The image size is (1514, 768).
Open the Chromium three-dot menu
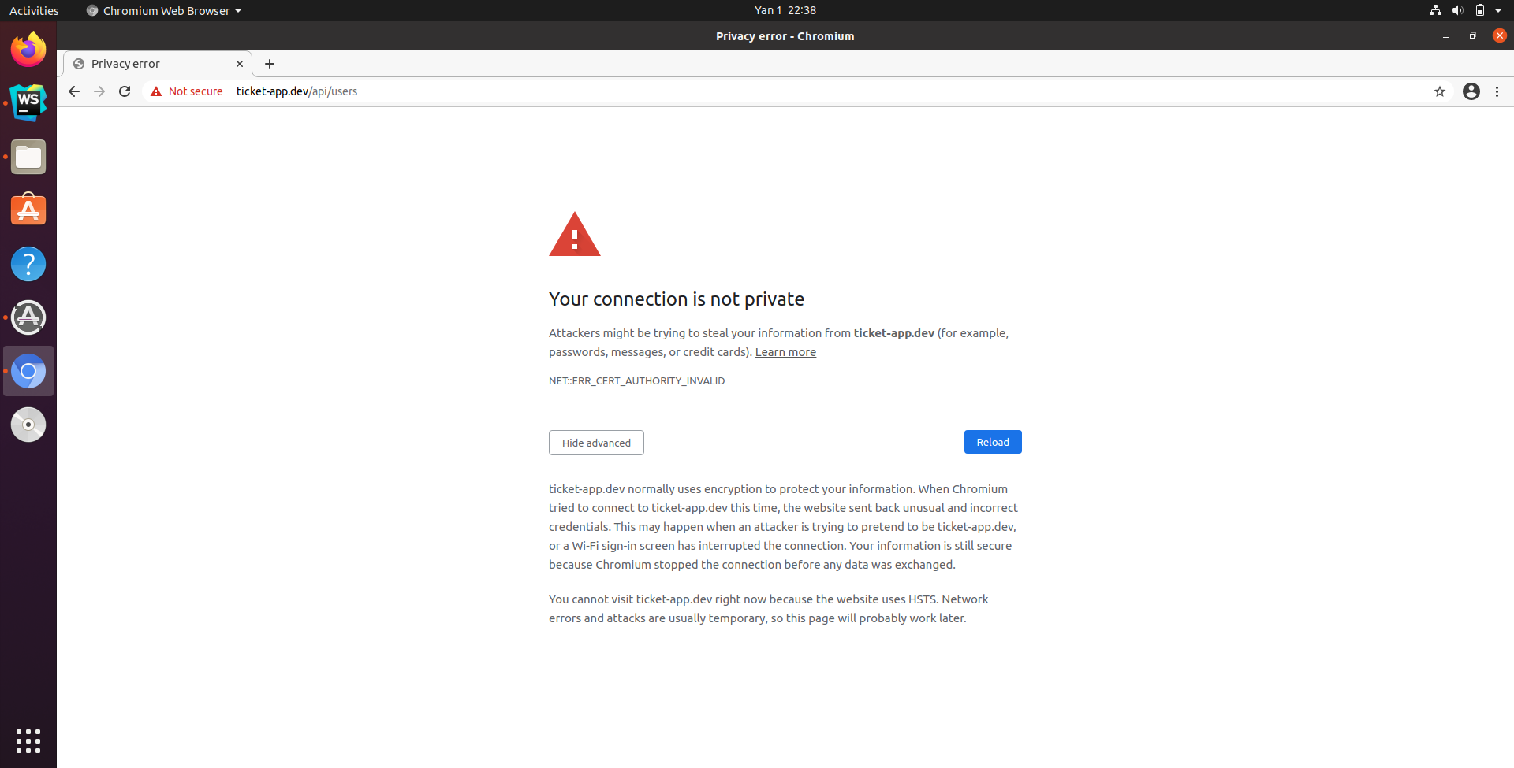pos(1497,91)
